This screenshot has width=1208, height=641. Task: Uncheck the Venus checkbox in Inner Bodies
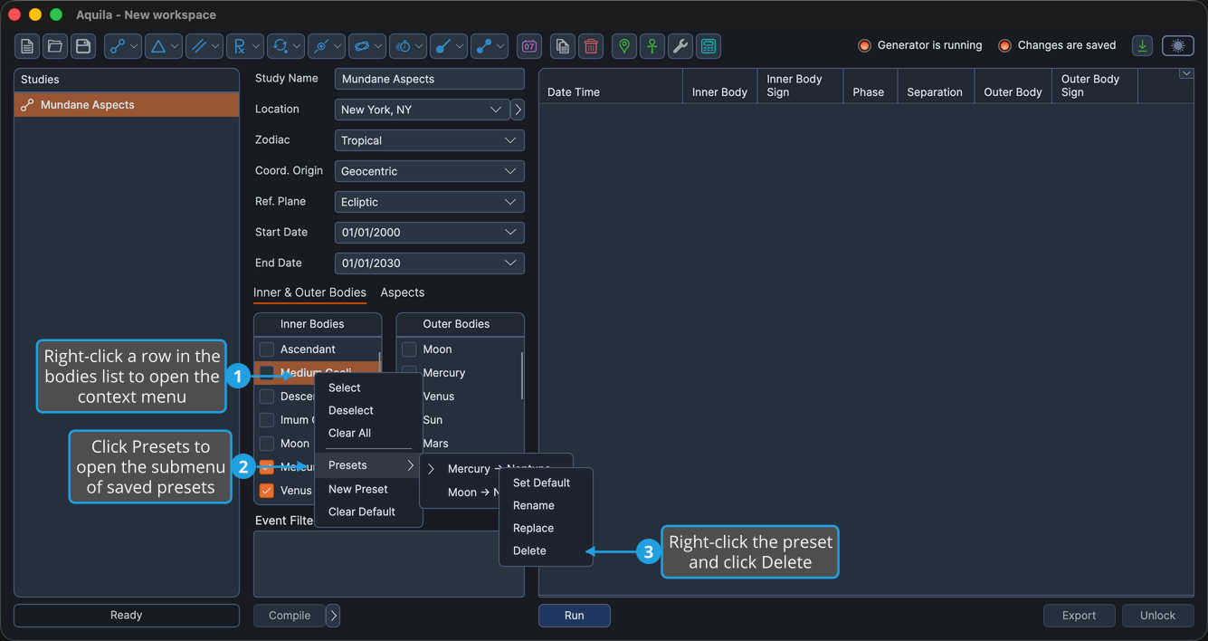(x=267, y=491)
